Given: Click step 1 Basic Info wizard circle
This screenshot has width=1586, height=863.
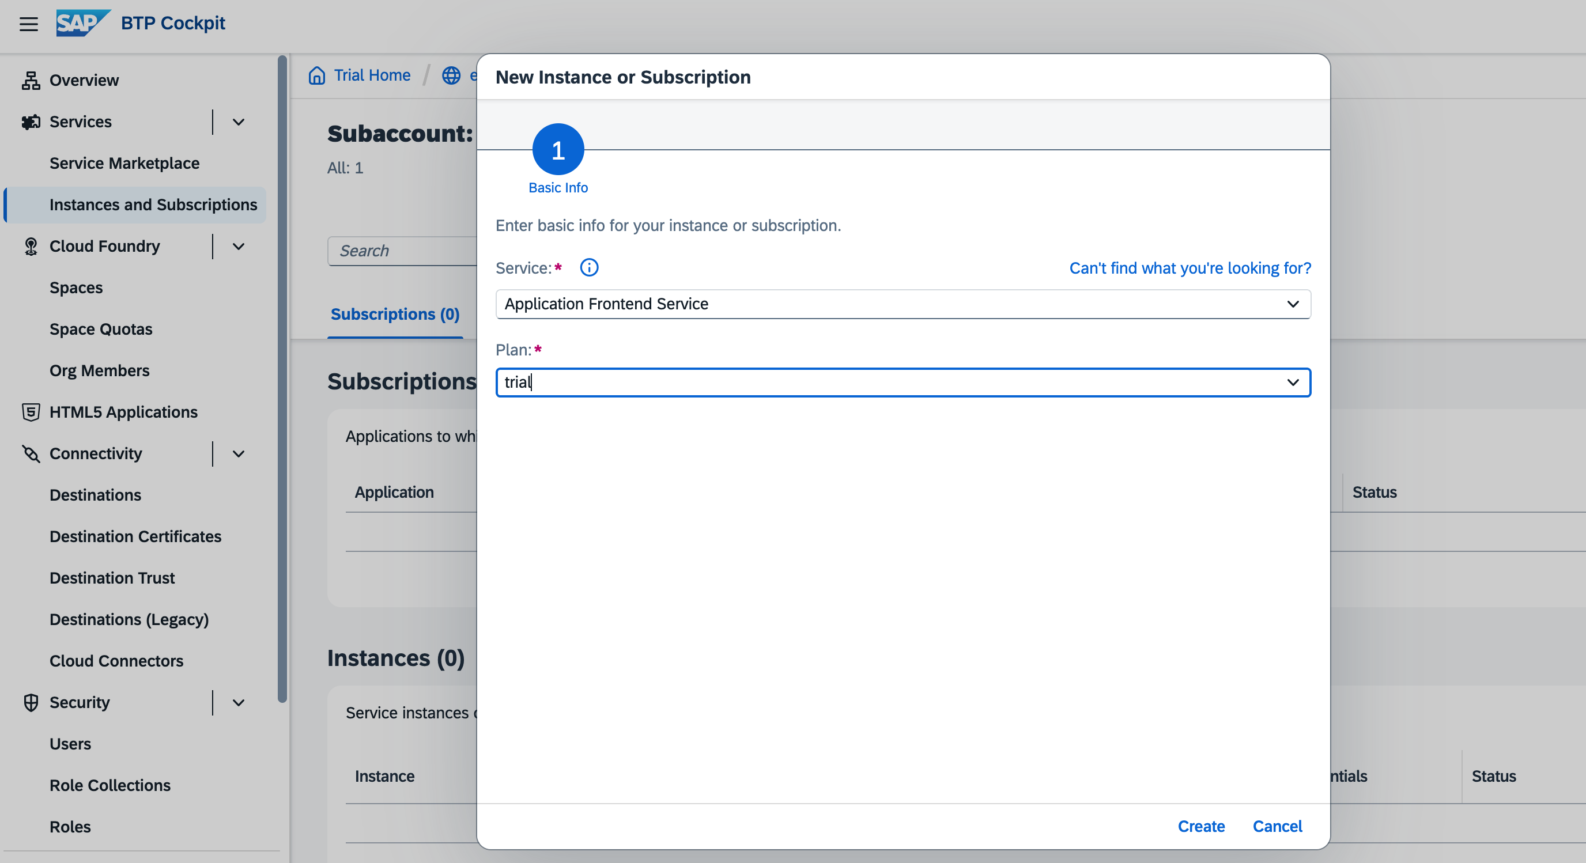Looking at the screenshot, I should tap(557, 150).
